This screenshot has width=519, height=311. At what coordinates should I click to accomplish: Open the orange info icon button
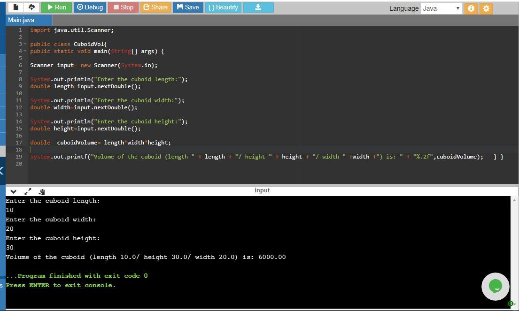coord(471,8)
